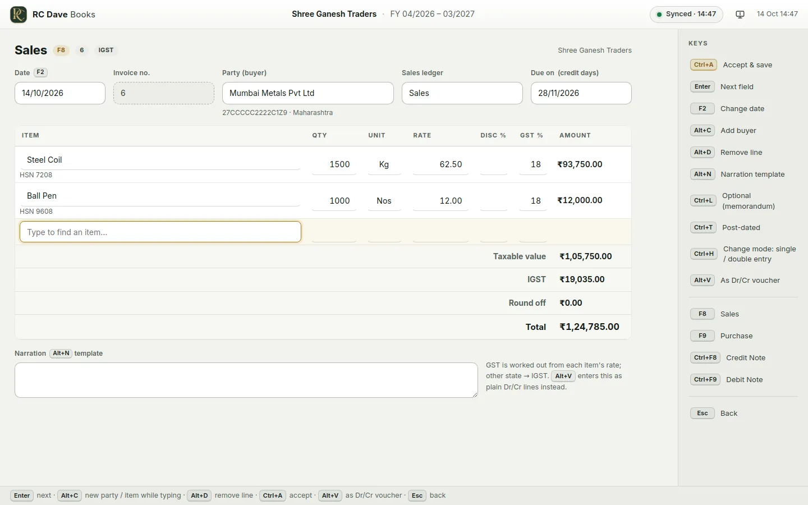Select Sales voucher type in Keys panel
This screenshot has width=808, height=505.
click(744, 314)
